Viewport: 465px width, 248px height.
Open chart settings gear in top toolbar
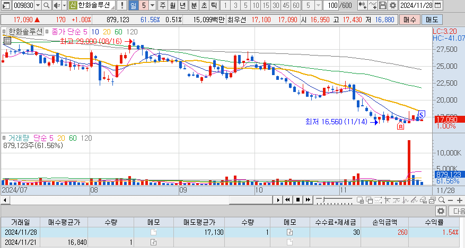coord(393,5)
